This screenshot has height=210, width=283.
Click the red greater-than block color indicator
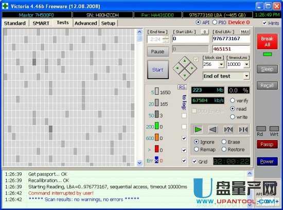(x=156, y=149)
